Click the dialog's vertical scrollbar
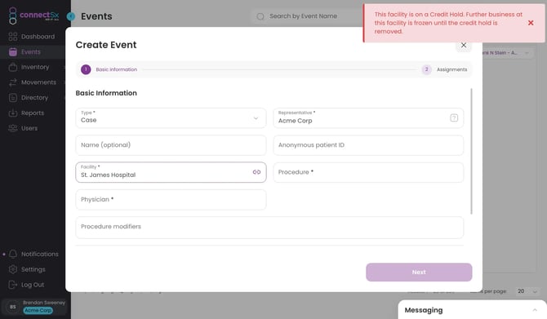The height and width of the screenshot is (319, 547). click(471, 151)
